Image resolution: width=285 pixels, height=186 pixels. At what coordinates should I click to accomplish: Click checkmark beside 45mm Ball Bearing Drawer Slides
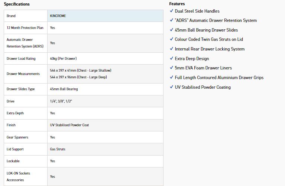pos(171,30)
